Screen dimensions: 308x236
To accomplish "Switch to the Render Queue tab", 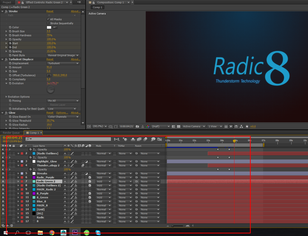I will [x=11, y=133].
